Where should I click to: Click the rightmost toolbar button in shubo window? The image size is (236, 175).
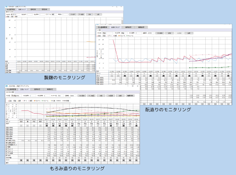189,33
